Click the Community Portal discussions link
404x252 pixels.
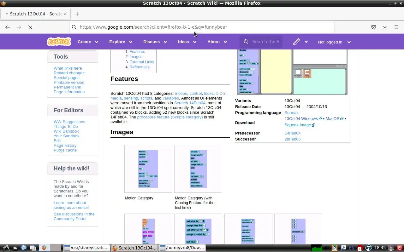point(74,216)
